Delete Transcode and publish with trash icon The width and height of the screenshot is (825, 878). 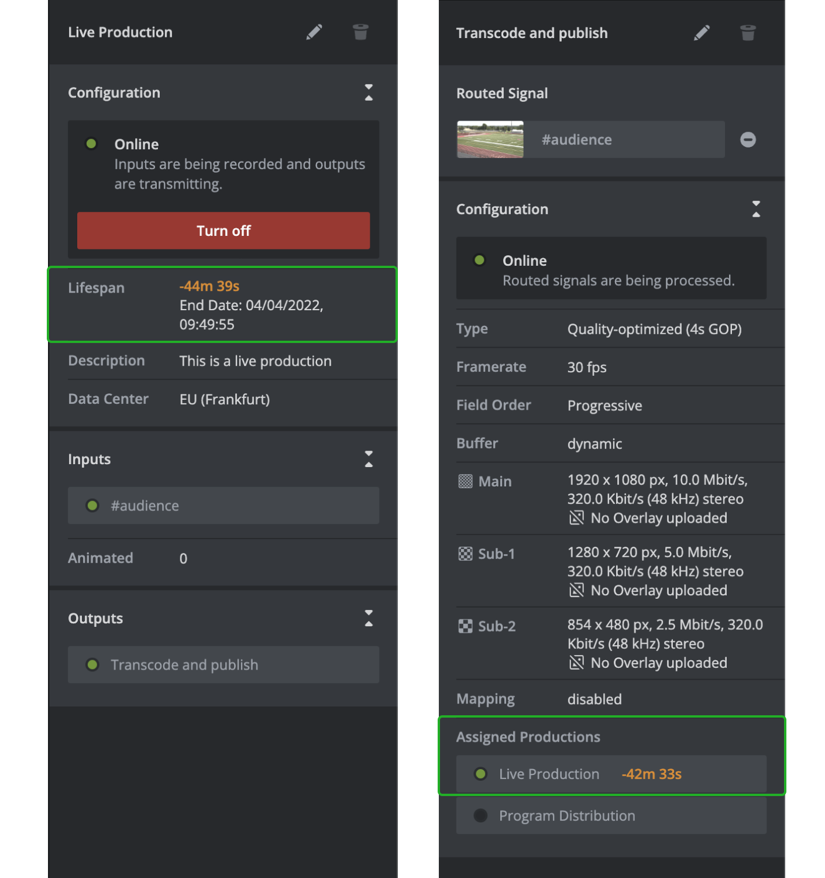click(748, 33)
